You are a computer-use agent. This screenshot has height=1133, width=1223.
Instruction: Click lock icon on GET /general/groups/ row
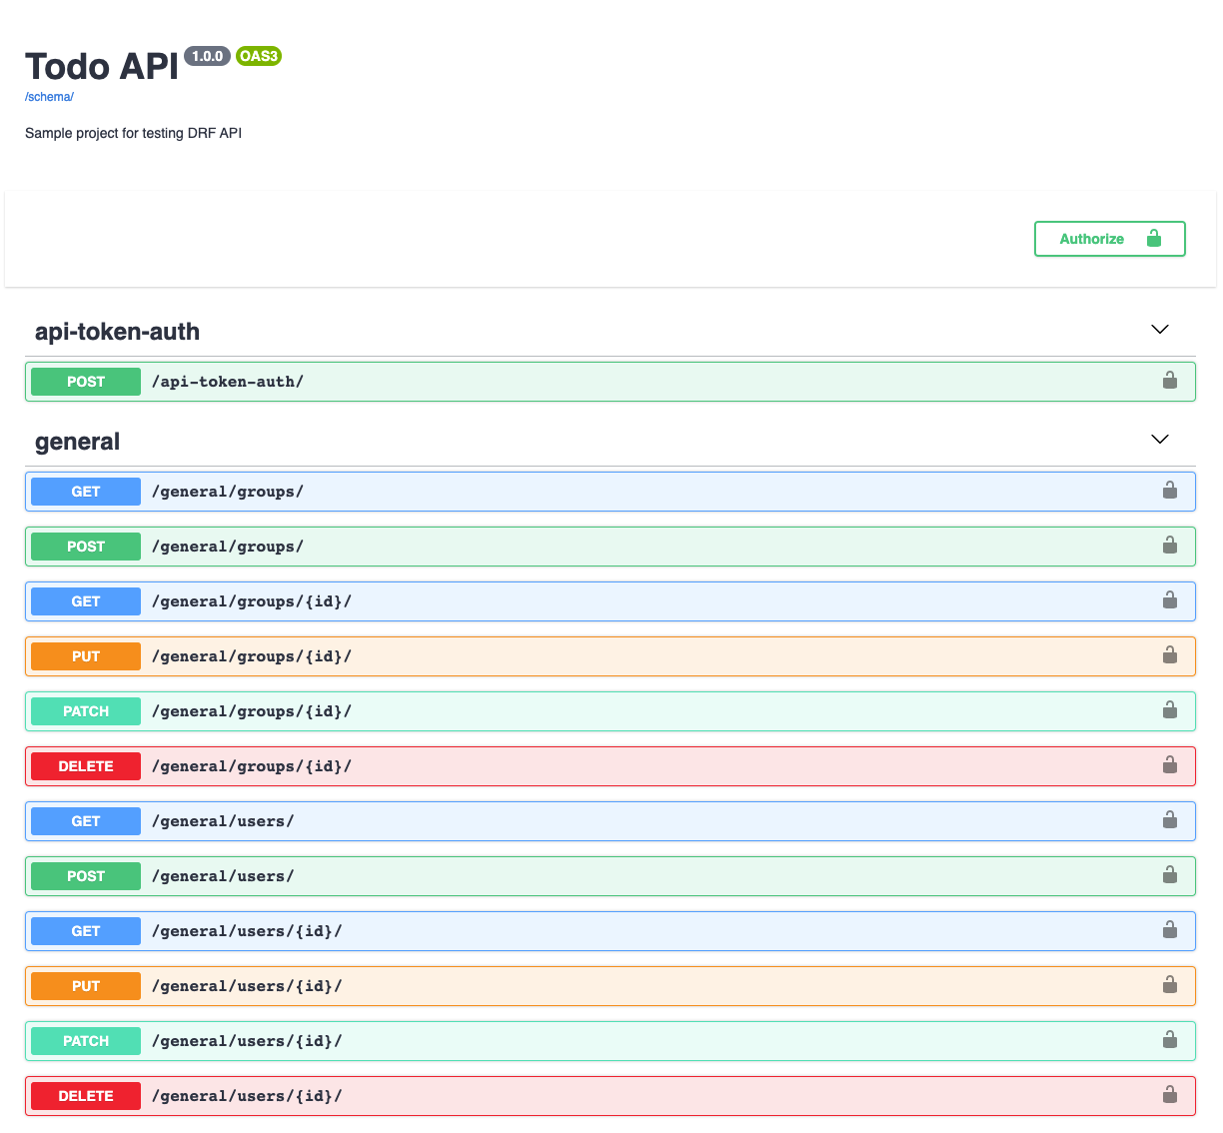[x=1169, y=491]
